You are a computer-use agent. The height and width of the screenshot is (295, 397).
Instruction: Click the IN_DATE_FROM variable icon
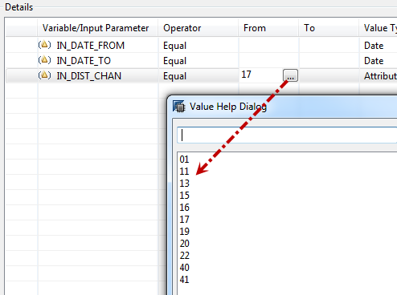(x=44, y=45)
